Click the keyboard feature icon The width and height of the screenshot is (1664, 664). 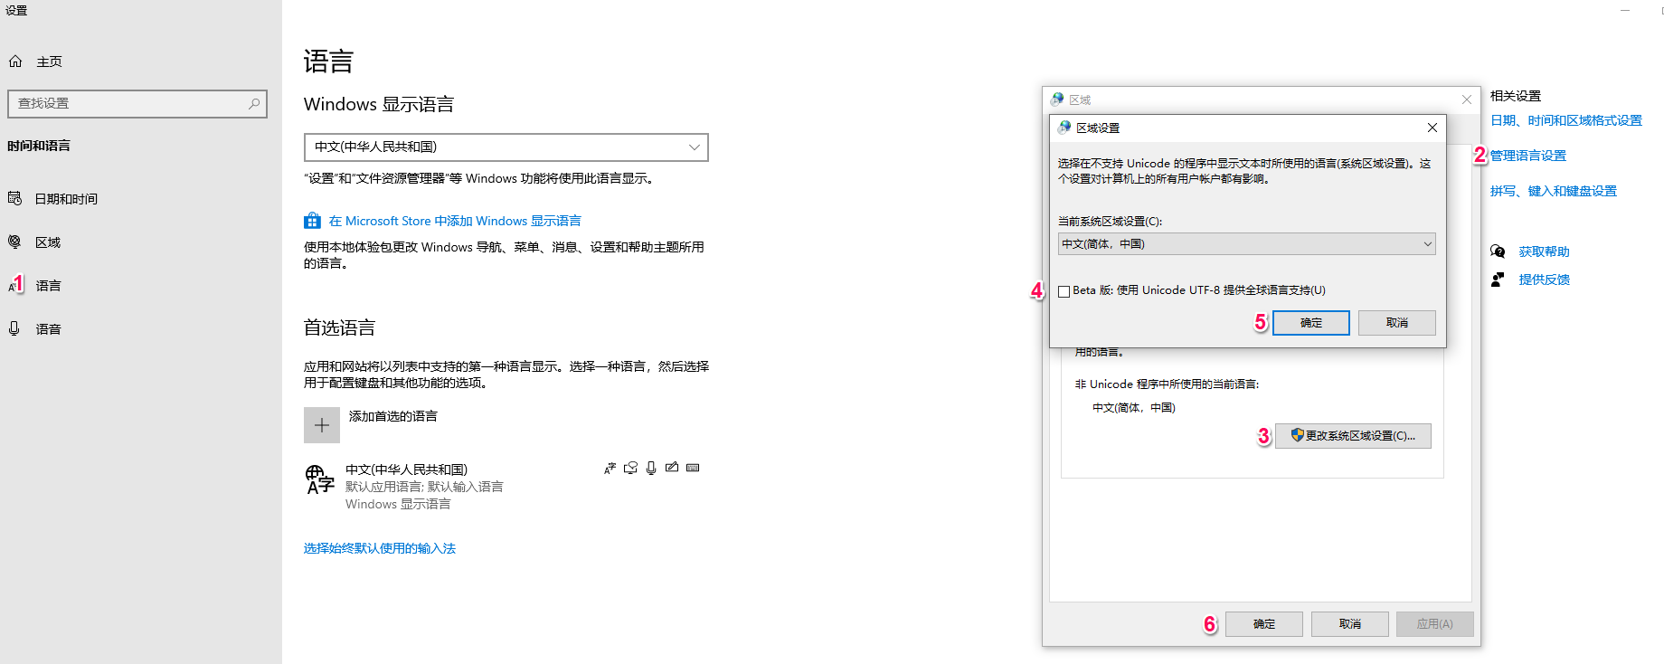click(693, 468)
